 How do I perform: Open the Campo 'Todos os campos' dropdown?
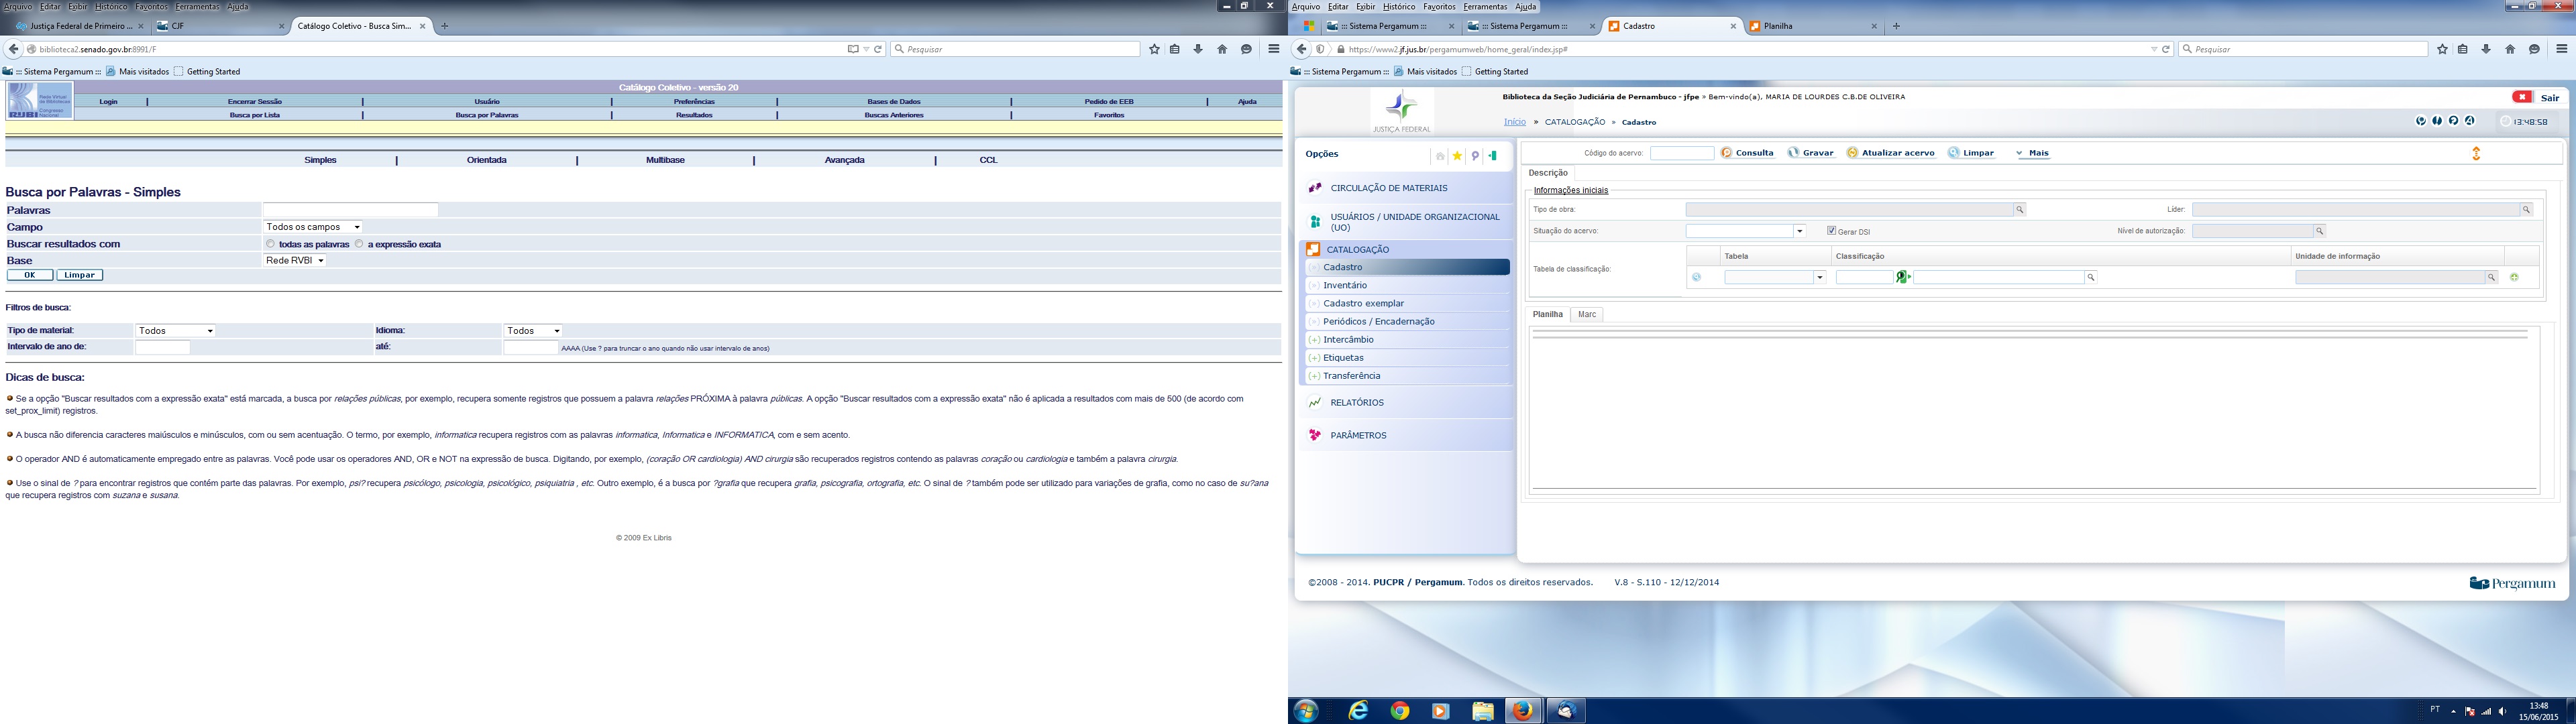312,227
